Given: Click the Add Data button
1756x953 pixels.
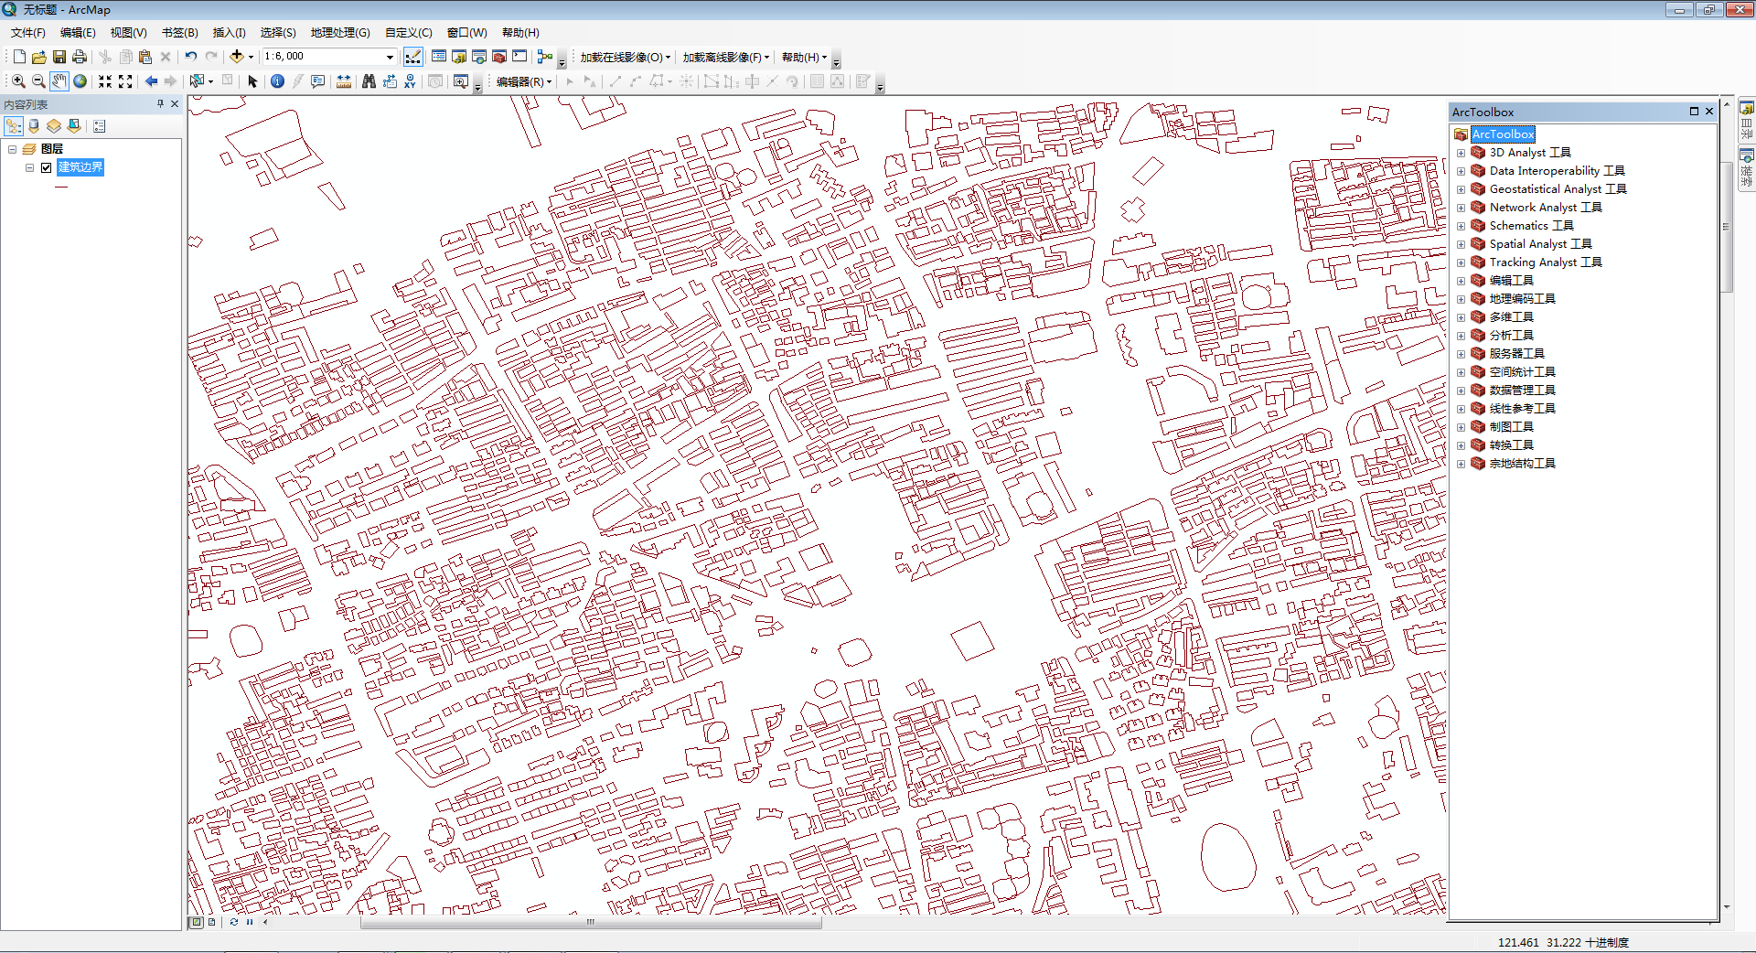Looking at the screenshot, I should [x=237, y=57].
